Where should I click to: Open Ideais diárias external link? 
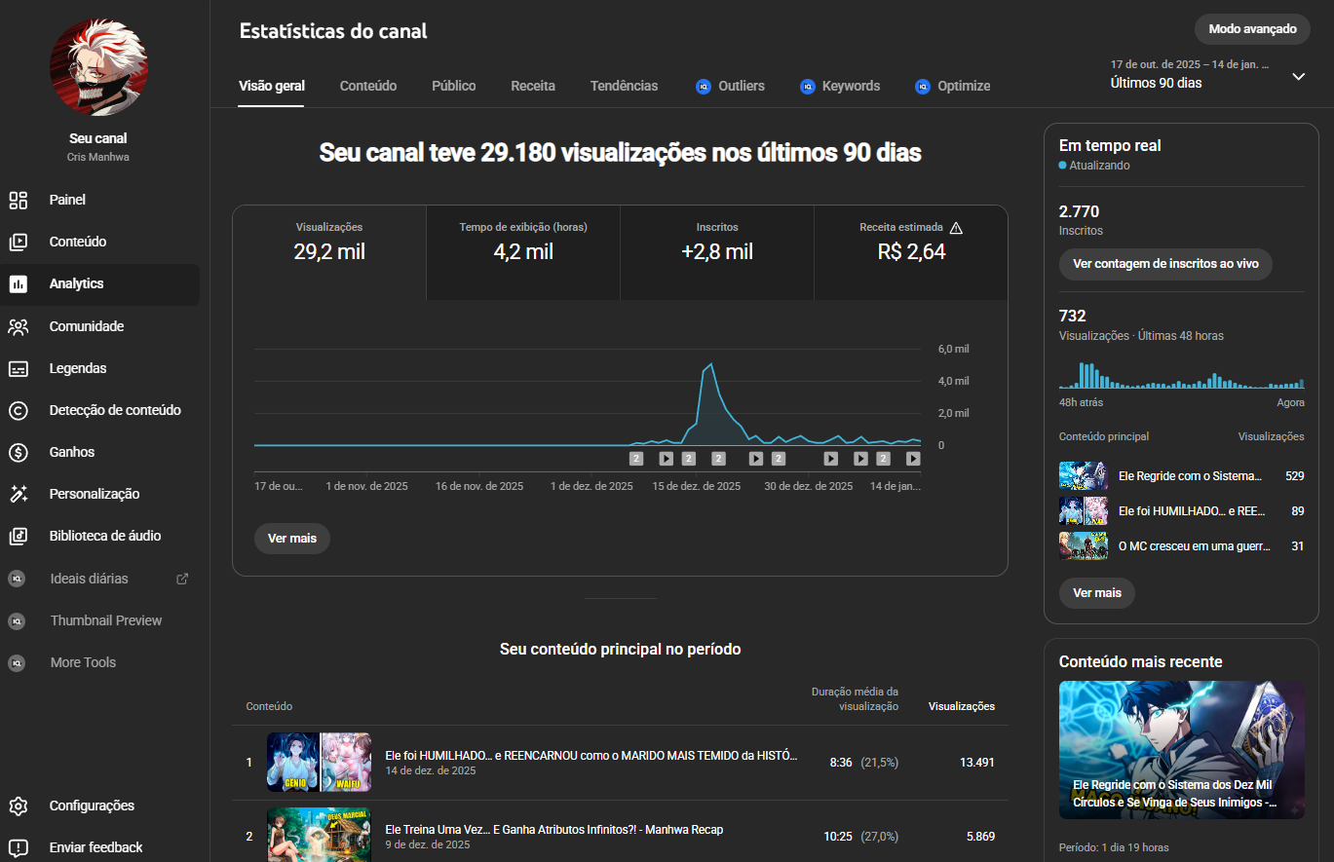click(x=181, y=579)
